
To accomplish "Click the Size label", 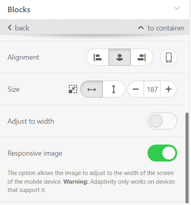I will (13, 89).
